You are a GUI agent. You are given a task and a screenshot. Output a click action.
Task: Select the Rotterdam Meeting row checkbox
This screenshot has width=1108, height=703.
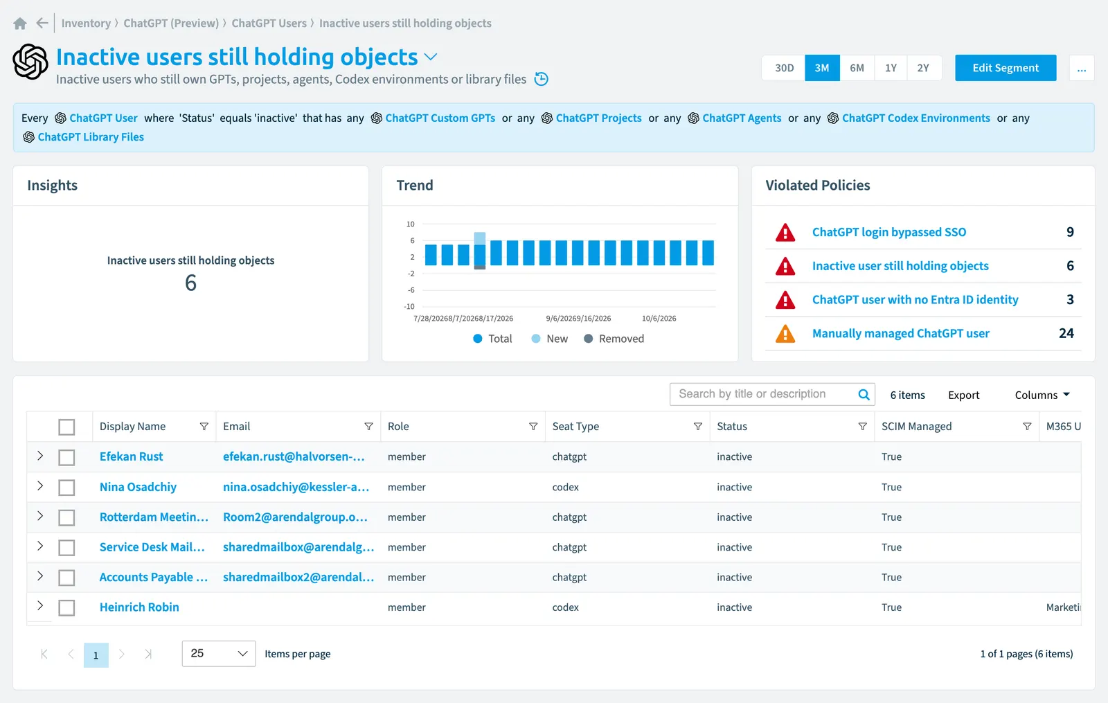click(66, 517)
